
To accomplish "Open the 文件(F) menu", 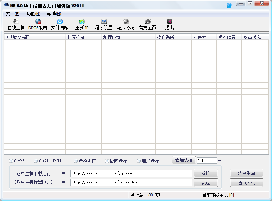I will coord(13,14).
